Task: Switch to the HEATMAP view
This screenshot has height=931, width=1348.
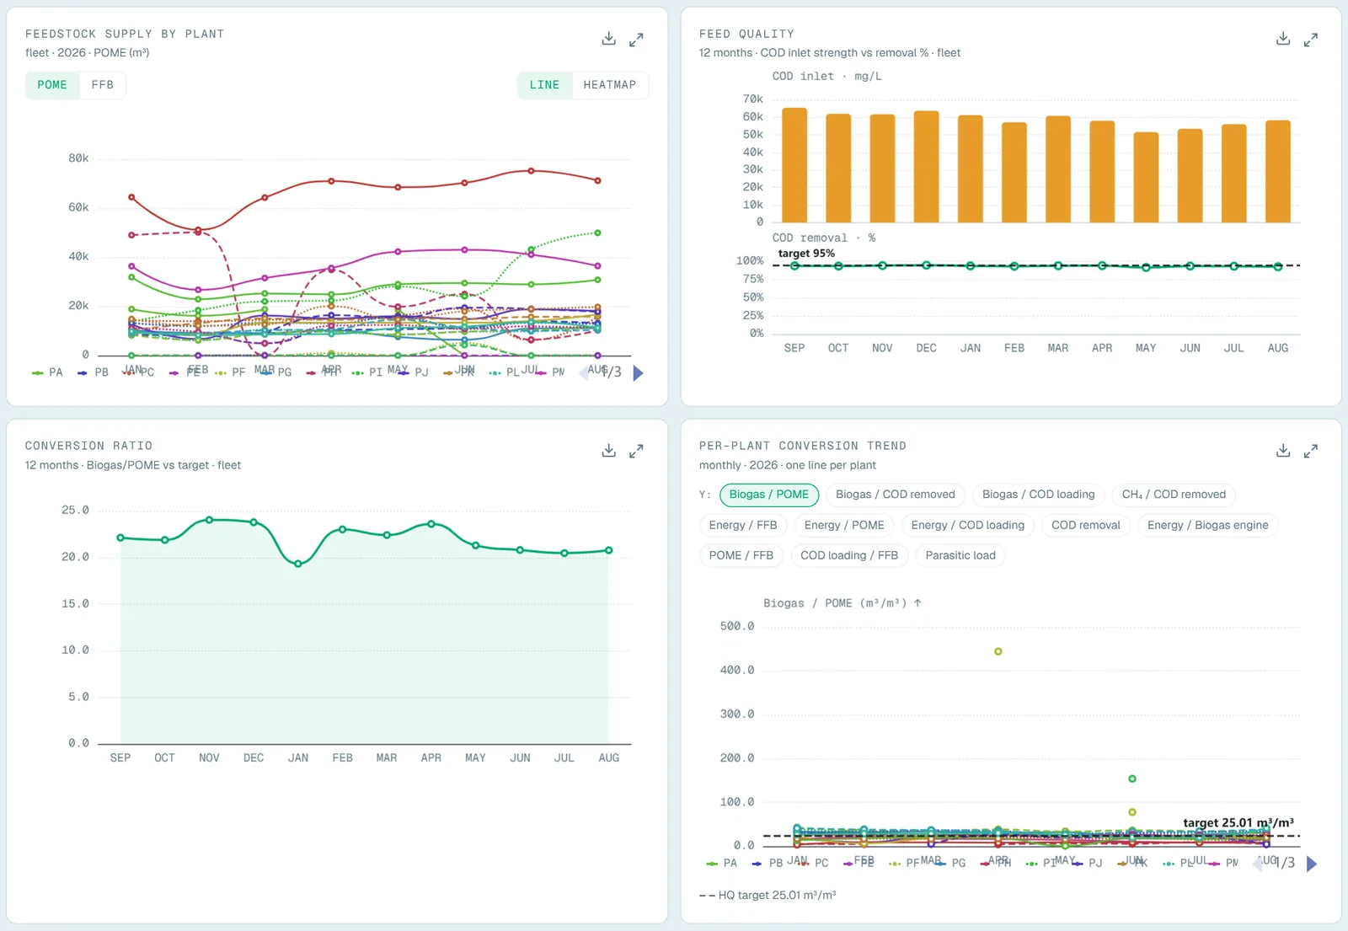Action: click(610, 85)
